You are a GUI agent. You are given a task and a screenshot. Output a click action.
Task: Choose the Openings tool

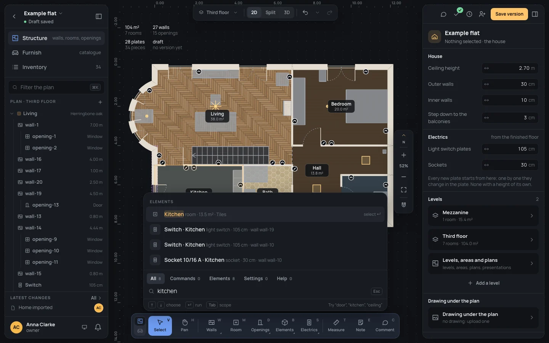[x=260, y=326]
